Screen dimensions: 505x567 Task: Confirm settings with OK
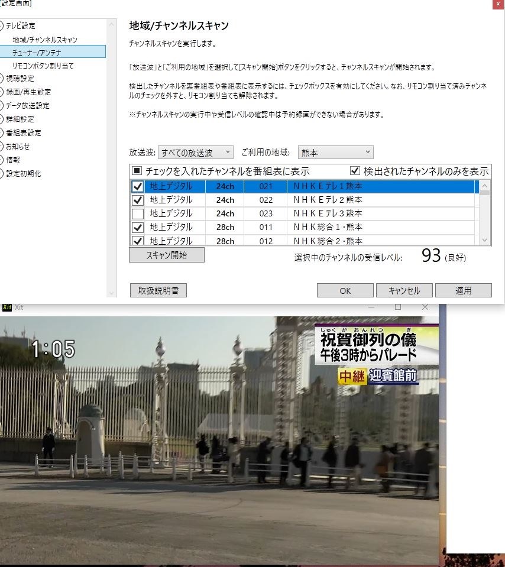point(345,290)
